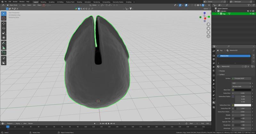Viewport: 256px width, 134px height.
Task: Click the Principled BSDF surface button
Action: tap(241, 78)
